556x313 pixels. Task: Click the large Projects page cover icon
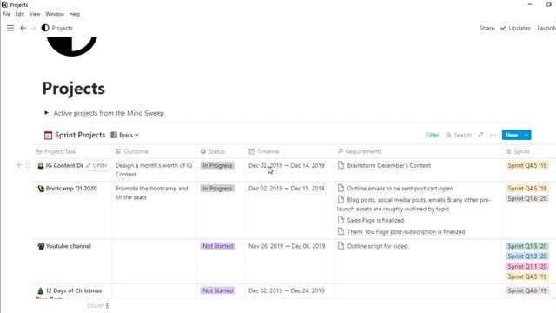(x=71, y=46)
